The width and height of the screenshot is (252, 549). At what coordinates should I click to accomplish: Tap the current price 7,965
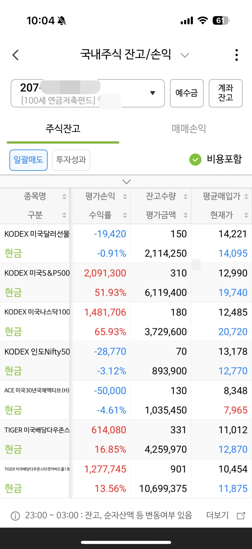click(x=236, y=410)
